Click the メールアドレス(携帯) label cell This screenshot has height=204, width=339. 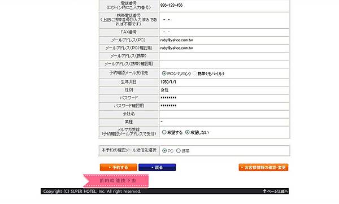[129, 56]
